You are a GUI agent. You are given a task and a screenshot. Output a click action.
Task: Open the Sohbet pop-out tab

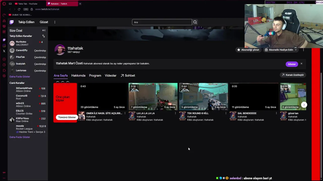(x=128, y=75)
